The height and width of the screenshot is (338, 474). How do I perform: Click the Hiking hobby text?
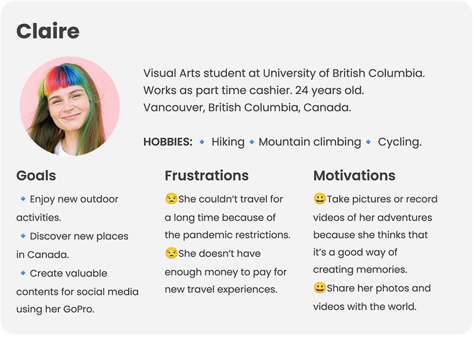(228, 142)
